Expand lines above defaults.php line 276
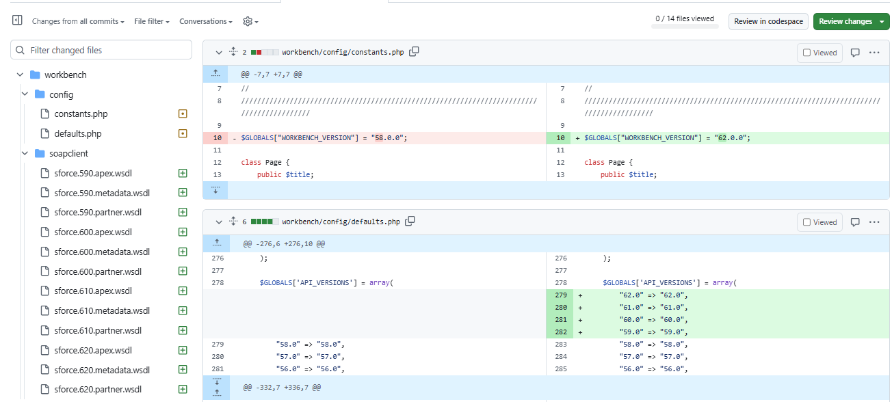 [x=215, y=243]
